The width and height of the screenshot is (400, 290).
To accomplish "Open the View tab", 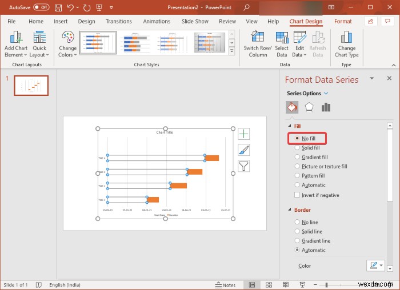I will coord(251,21).
